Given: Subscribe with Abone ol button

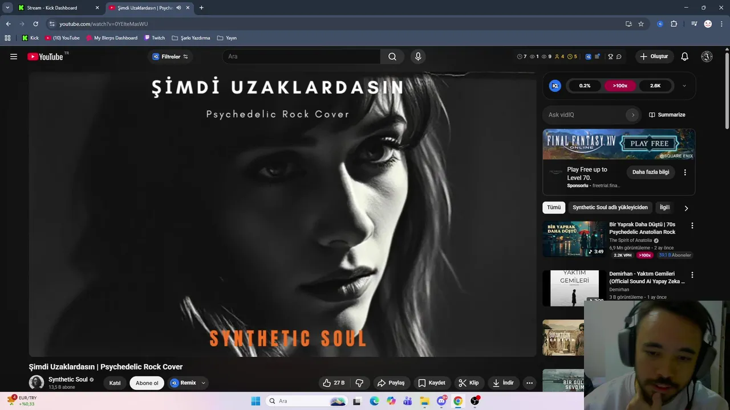Looking at the screenshot, I should [x=147, y=383].
